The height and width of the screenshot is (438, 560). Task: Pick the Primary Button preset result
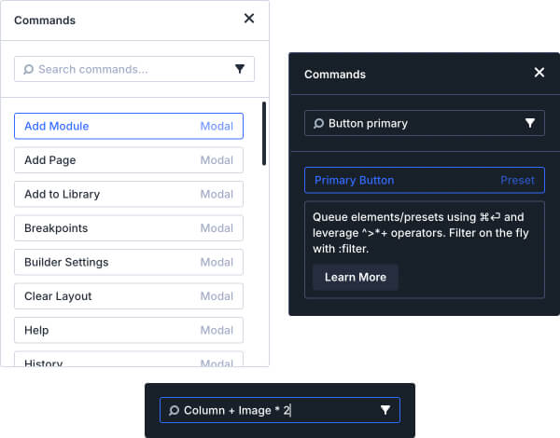click(x=424, y=180)
